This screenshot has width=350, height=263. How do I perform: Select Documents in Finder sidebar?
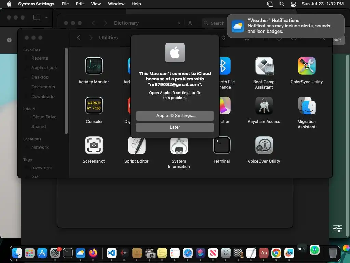point(43,87)
